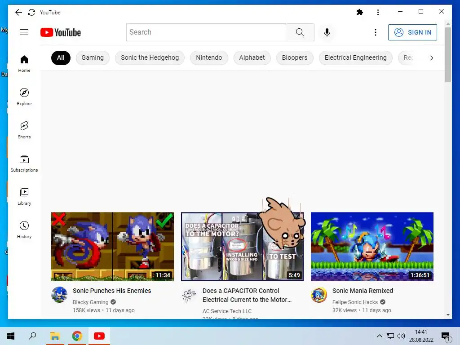Open the hamburger guide menu
460x345 pixels.
[24, 32]
